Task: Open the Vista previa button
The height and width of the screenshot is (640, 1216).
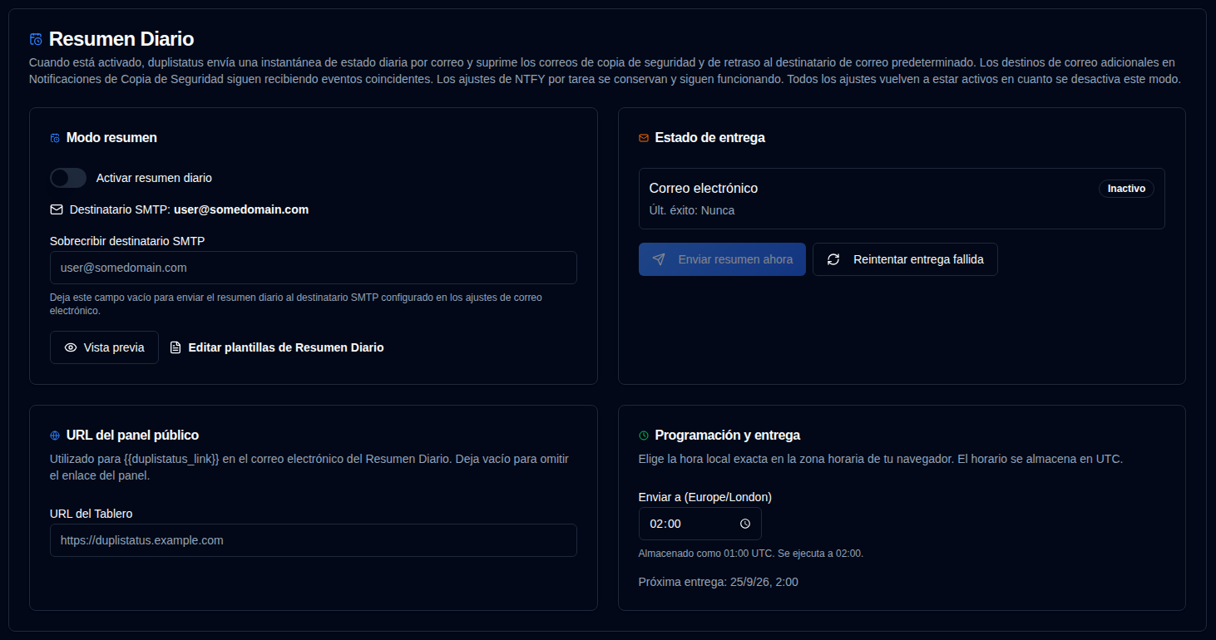Action: 104,347
